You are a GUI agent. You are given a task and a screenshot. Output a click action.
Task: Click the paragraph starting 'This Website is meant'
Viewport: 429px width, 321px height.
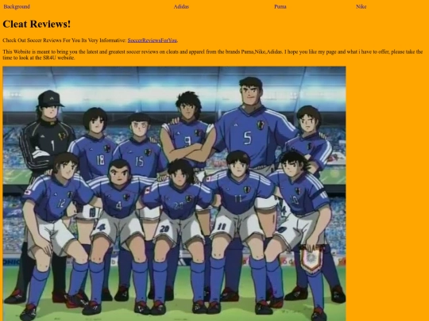[213, 55]
